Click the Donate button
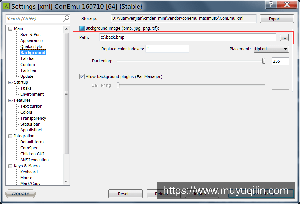The image size is (300, 204). point(21,194)
